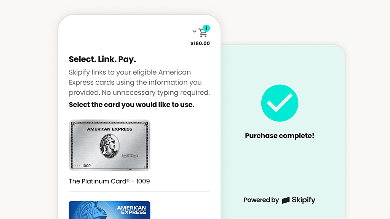This screenshot has height=219, width=390.
Task: Click the $180.00 total amount
Action: (200, 43)
